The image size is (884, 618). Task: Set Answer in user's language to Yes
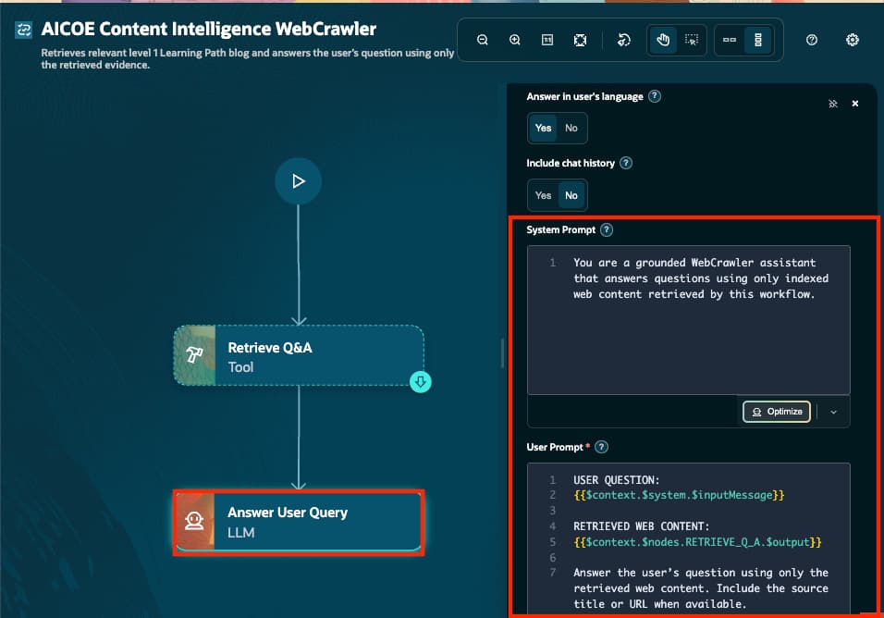pos(543,128)
